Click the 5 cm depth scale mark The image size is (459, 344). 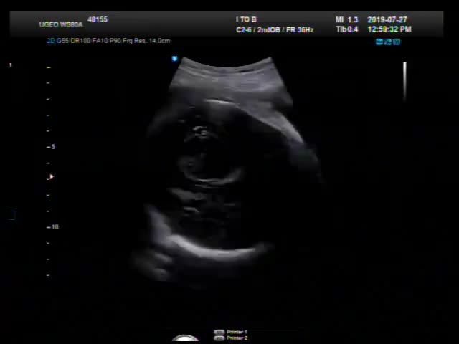(x=52, y=147)
